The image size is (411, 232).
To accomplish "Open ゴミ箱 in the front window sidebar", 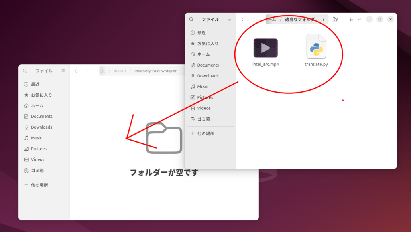I will [203, 119].
